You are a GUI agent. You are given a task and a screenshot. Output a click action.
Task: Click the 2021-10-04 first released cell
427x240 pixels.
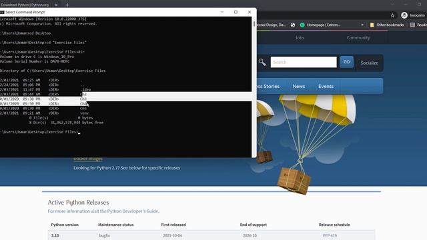point(172,235)
